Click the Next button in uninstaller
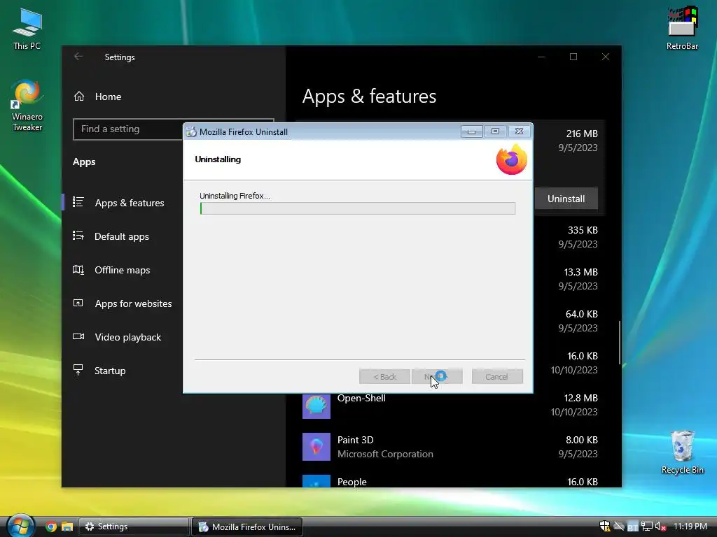Image resolution: width=717 pixels, height=537 pixels. (437, 377)
